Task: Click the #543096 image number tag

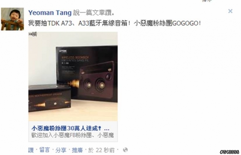Action: pos(230,152)
